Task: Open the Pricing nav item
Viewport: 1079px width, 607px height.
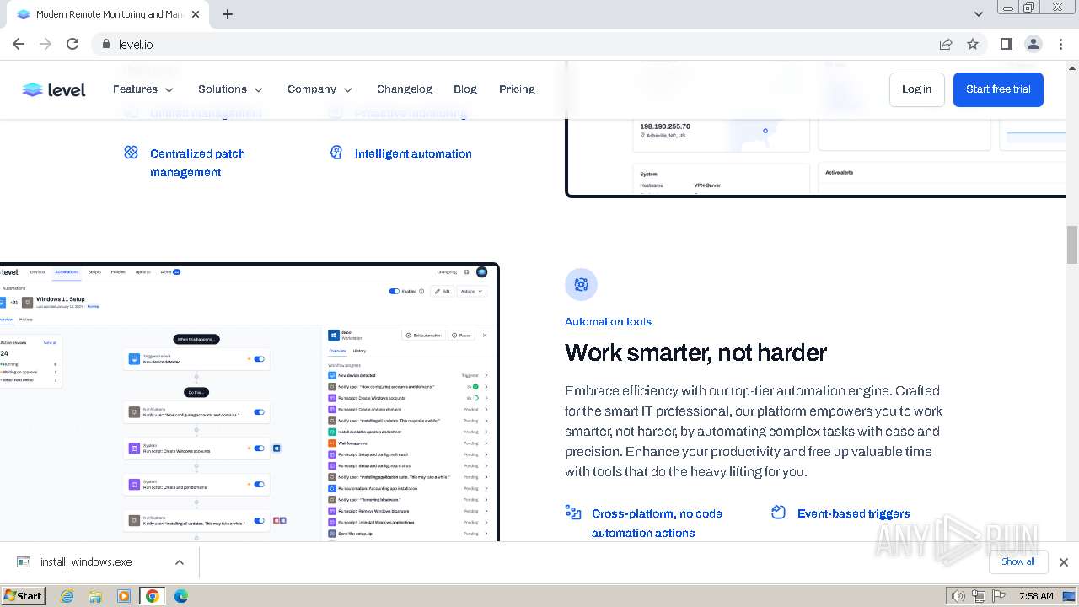Action: 517,89
